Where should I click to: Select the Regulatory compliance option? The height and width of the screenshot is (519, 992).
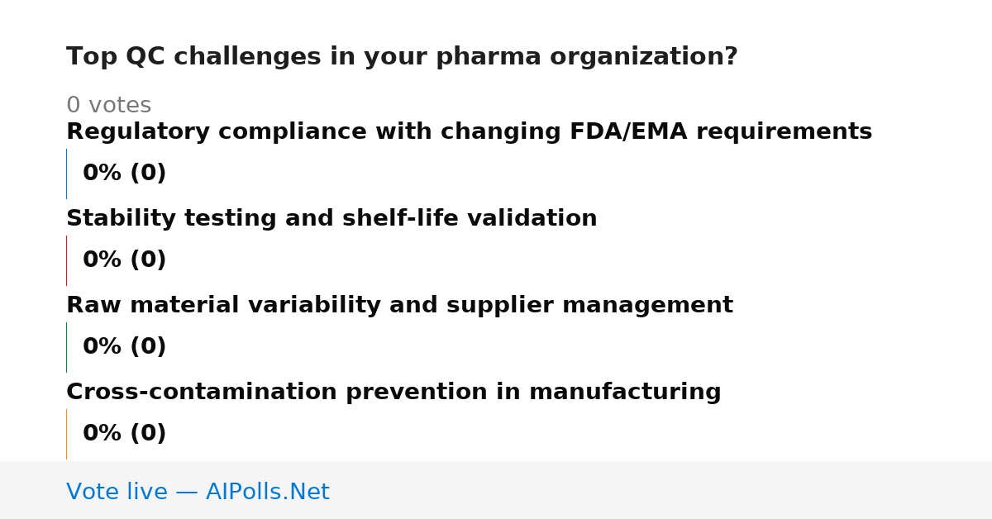pos(469,132)
